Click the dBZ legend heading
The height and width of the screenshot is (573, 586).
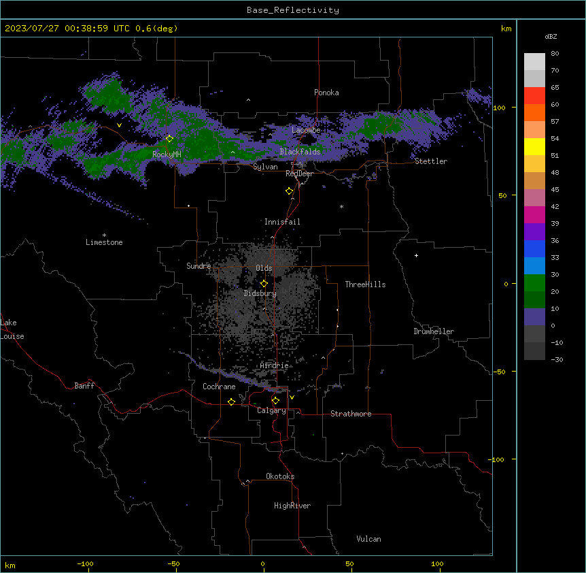tap(551, 36)
